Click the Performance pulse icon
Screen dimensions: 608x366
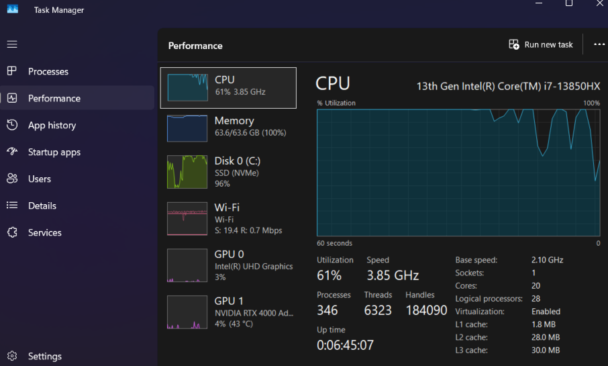tap(12, 98)
